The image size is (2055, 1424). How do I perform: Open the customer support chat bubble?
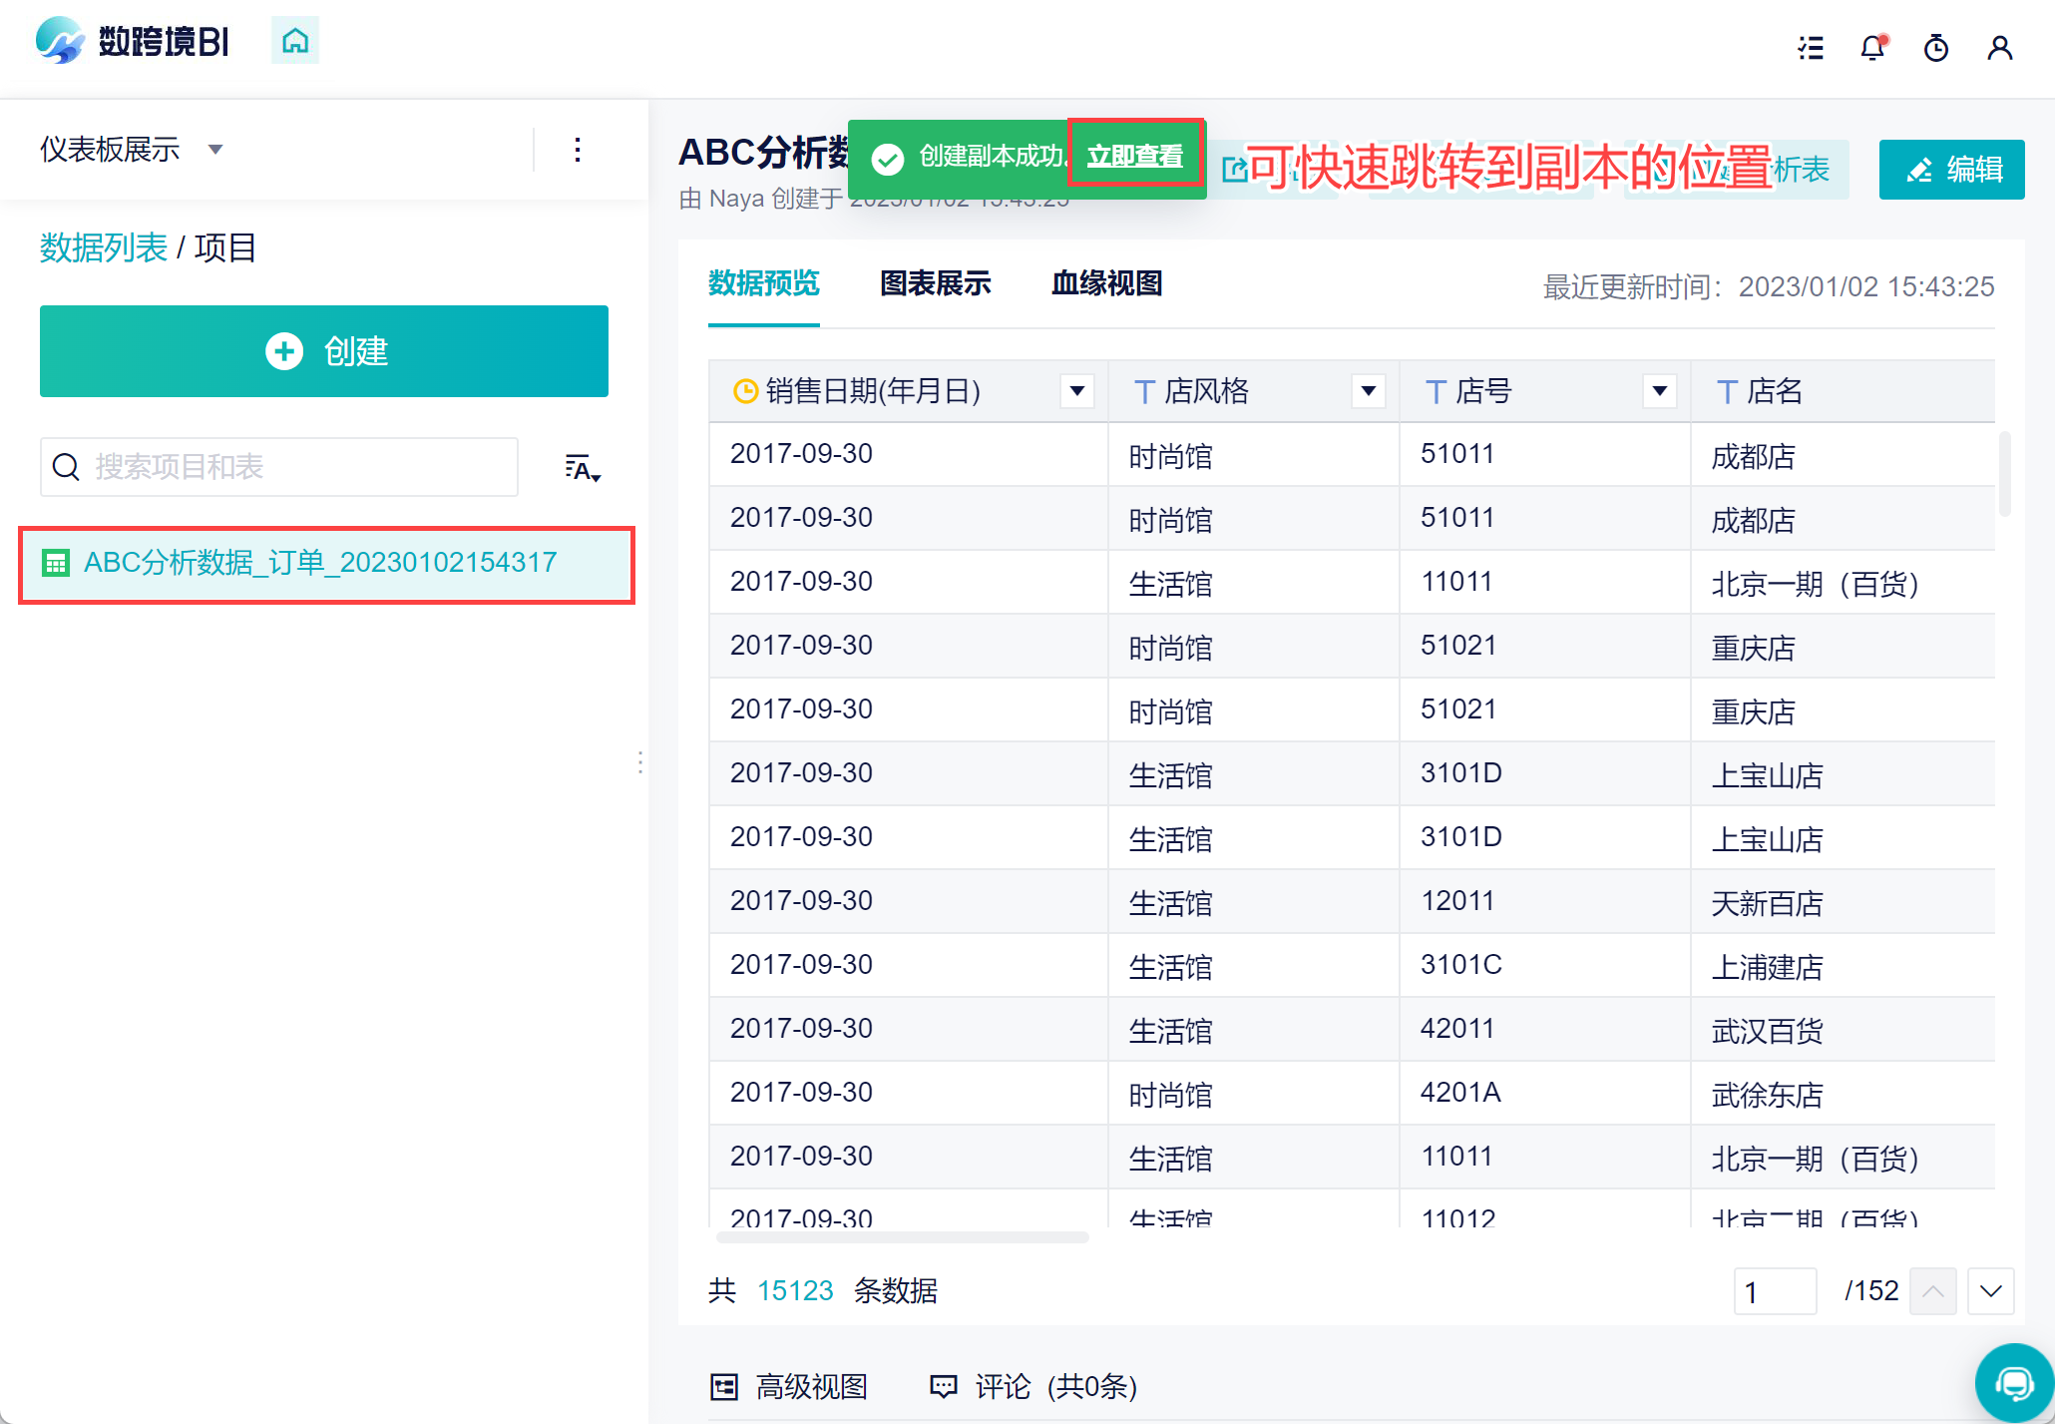coord(2013,1383)
